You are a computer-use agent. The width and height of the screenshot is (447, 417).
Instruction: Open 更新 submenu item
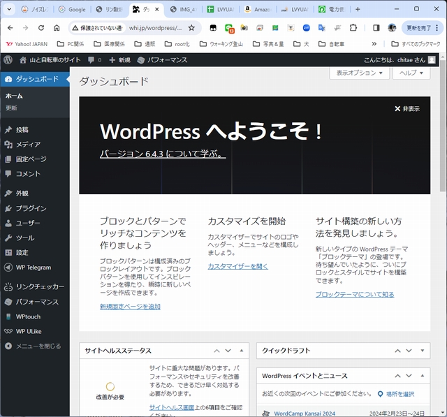[x=11, y=108]
